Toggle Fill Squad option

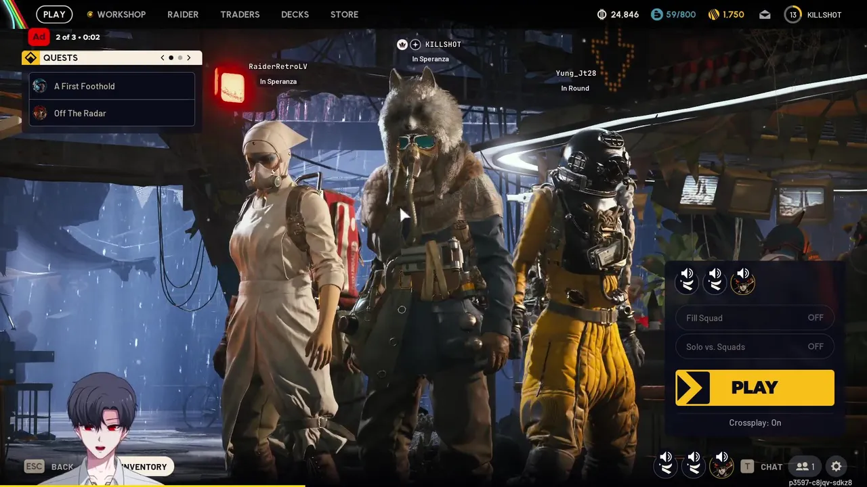[x=755, y=318]
